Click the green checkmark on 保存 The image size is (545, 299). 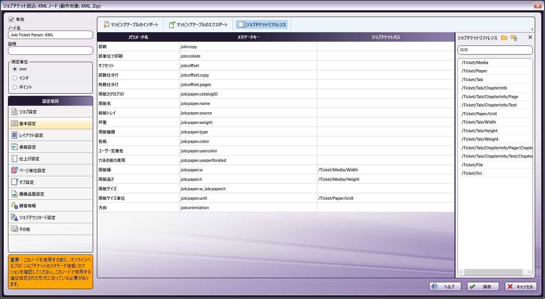pos(472,286)
